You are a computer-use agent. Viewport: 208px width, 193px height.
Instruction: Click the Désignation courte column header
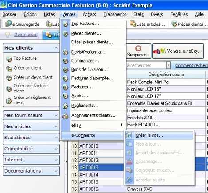pyautogui.click(x=166, y=75)
